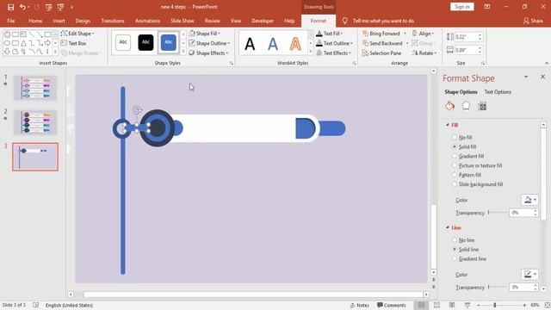Open Text Outline option

click(334, 43)
